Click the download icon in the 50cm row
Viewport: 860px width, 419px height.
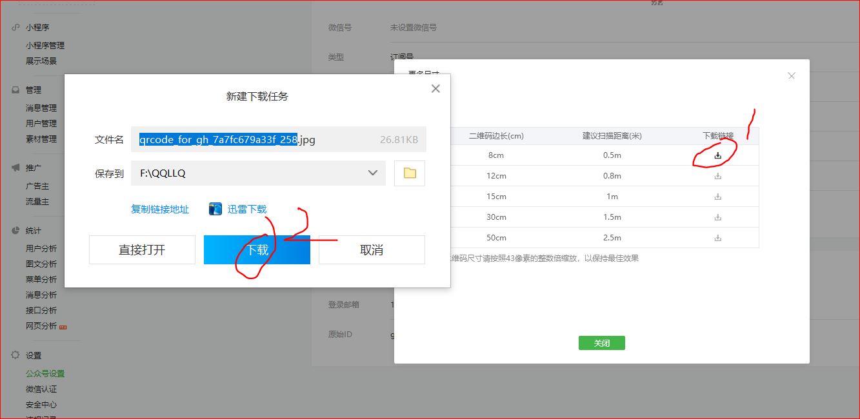[718, 238]
